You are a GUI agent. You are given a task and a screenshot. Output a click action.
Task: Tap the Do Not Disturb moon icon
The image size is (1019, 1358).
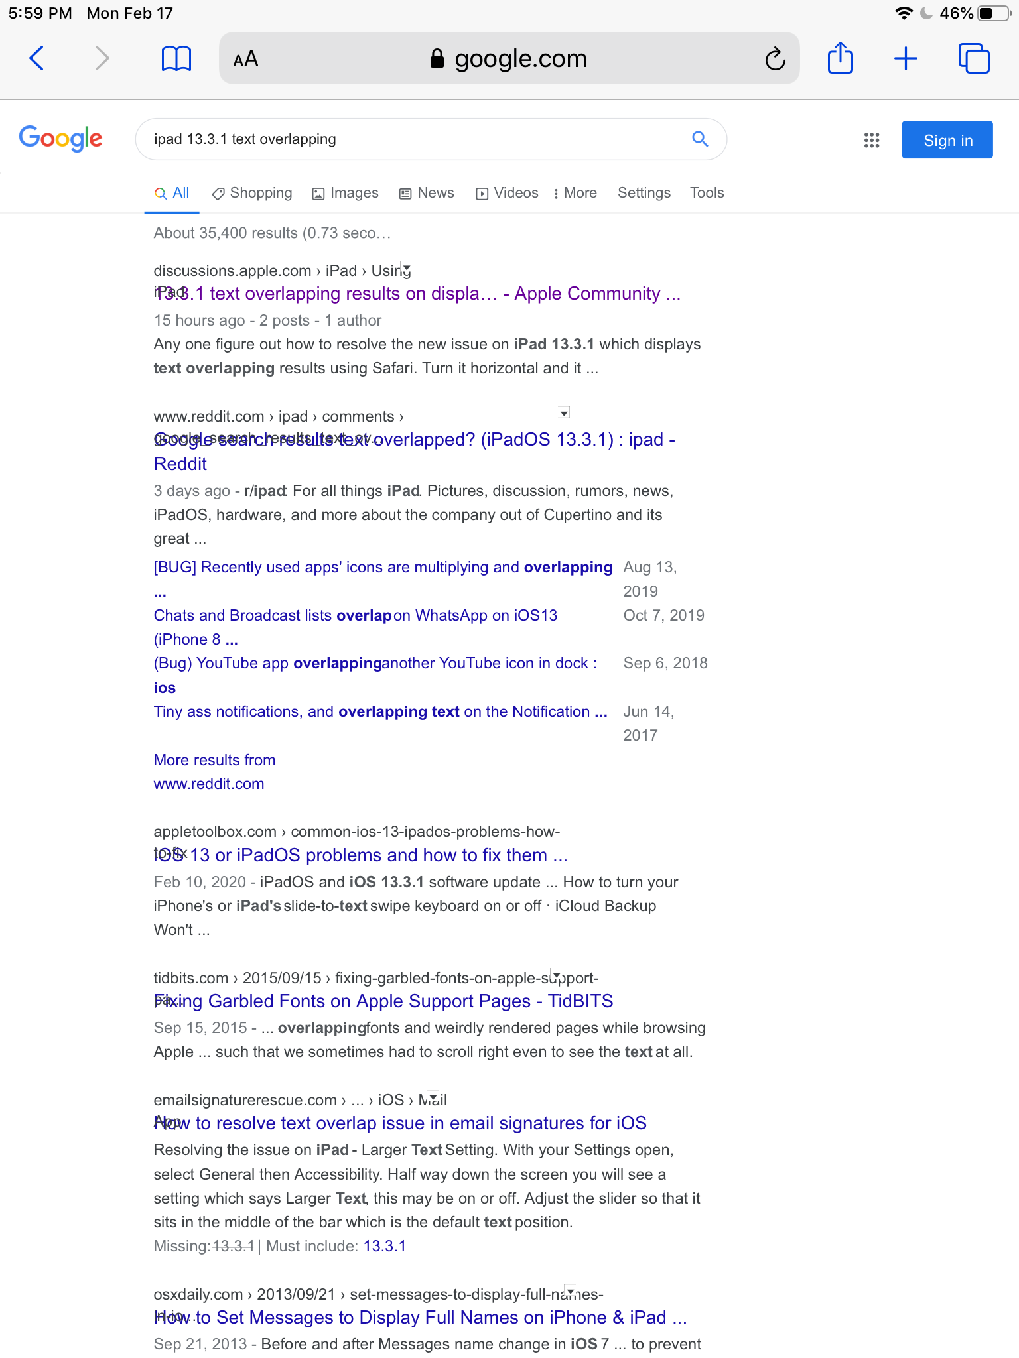pos(927,13)
